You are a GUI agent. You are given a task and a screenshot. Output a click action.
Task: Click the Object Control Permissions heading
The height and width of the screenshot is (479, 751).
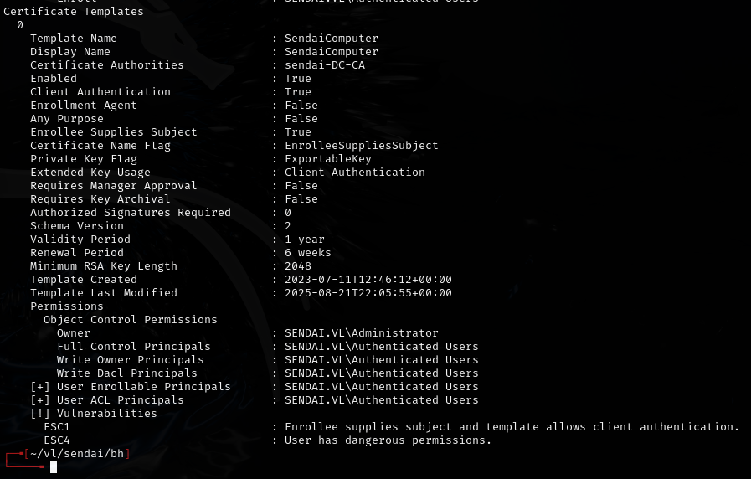click(131, 320)
